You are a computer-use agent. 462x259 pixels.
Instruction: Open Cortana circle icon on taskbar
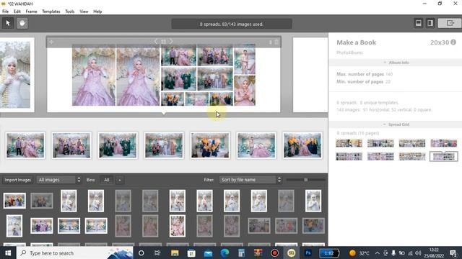pos(141,253)
